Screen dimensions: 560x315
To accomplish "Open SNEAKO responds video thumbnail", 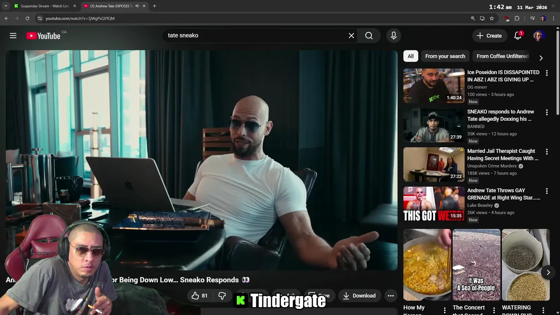I will pos(434,125).
